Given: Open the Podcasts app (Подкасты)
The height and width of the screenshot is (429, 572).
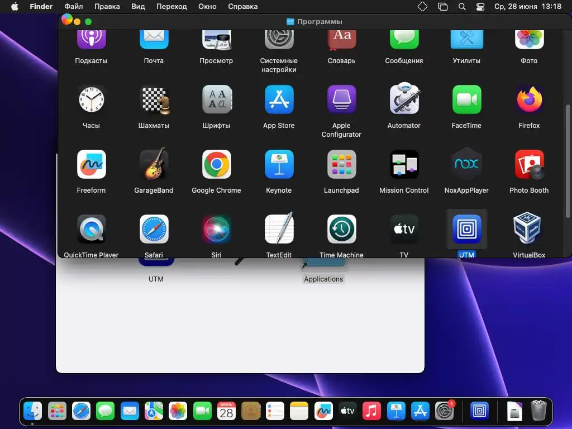Looking at the screenshot, I should tap(91, 40).
